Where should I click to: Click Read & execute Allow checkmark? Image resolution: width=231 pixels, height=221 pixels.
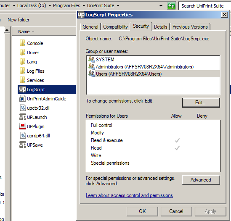click(177, 140)
